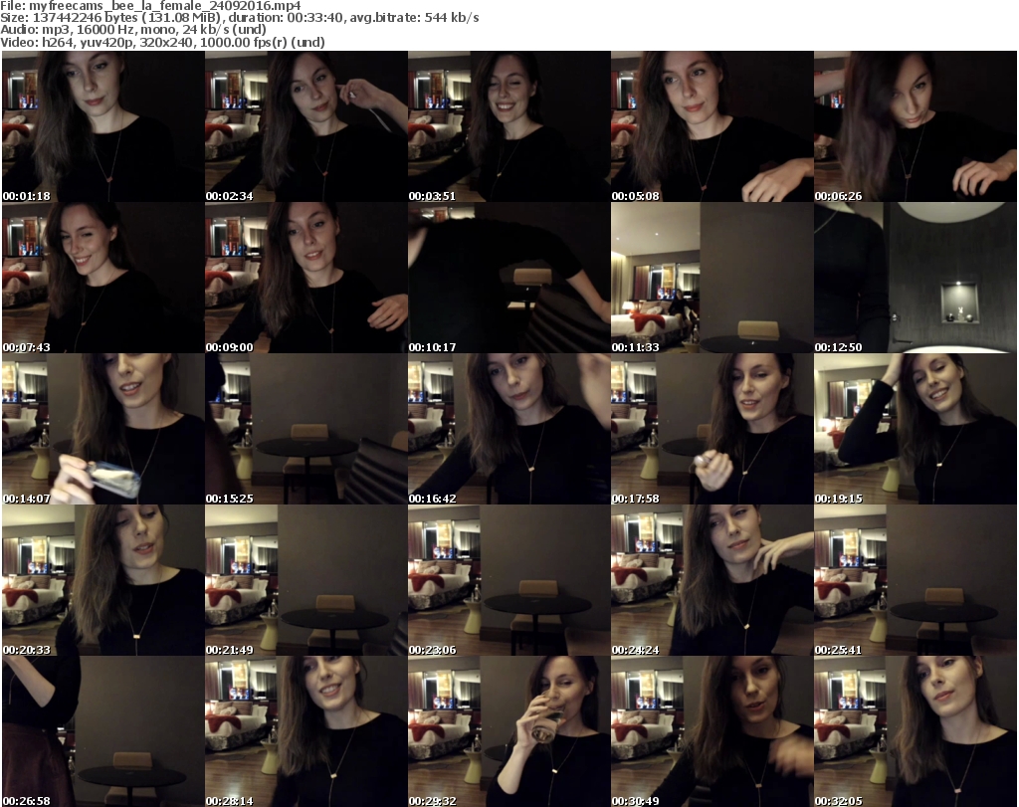The width and height of the screenshot is (1019, 807).
Task: Click the thumbnail timestamped 00:32:05
Action: (916, 731)
